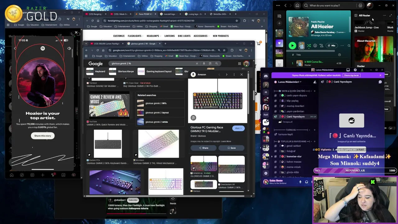Select the Gaming keyboard layout filter chip
This screenshot has width=398, height=224.
tap(155, 71)
